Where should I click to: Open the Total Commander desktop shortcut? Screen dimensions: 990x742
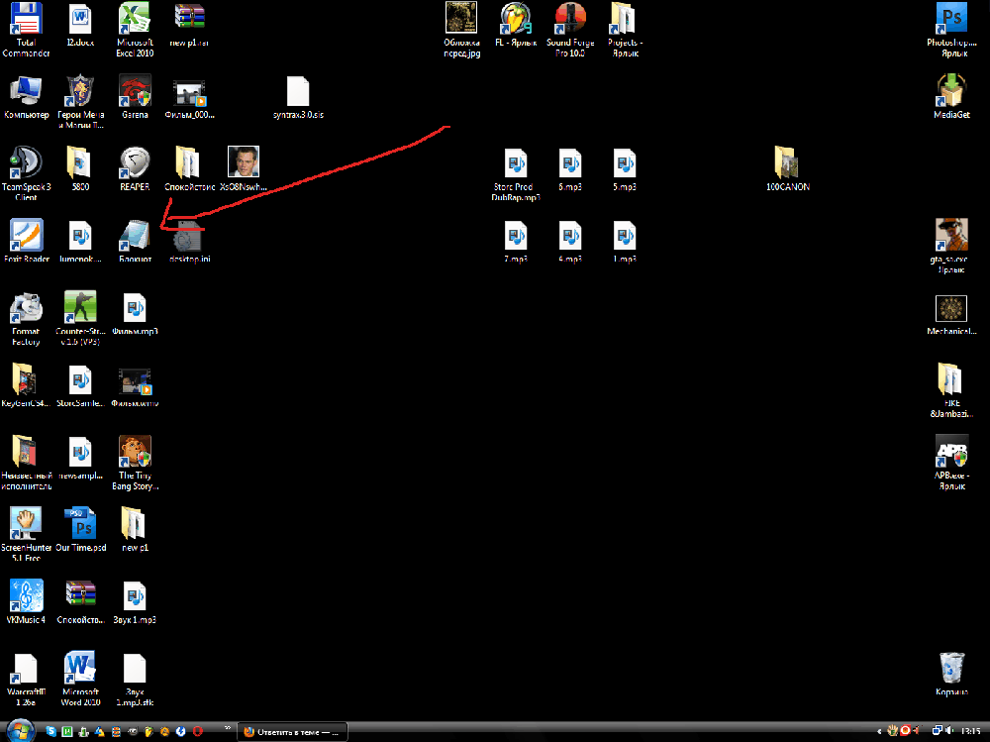pos(26,20)
